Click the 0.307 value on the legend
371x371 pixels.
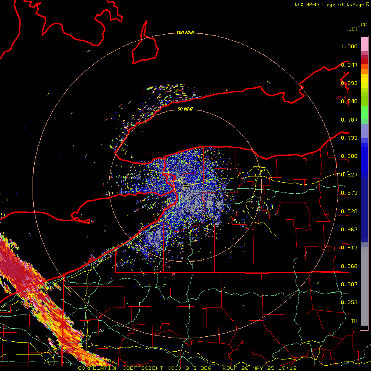(349, 284)
